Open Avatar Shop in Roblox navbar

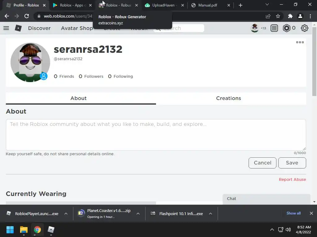click(77, 28)
